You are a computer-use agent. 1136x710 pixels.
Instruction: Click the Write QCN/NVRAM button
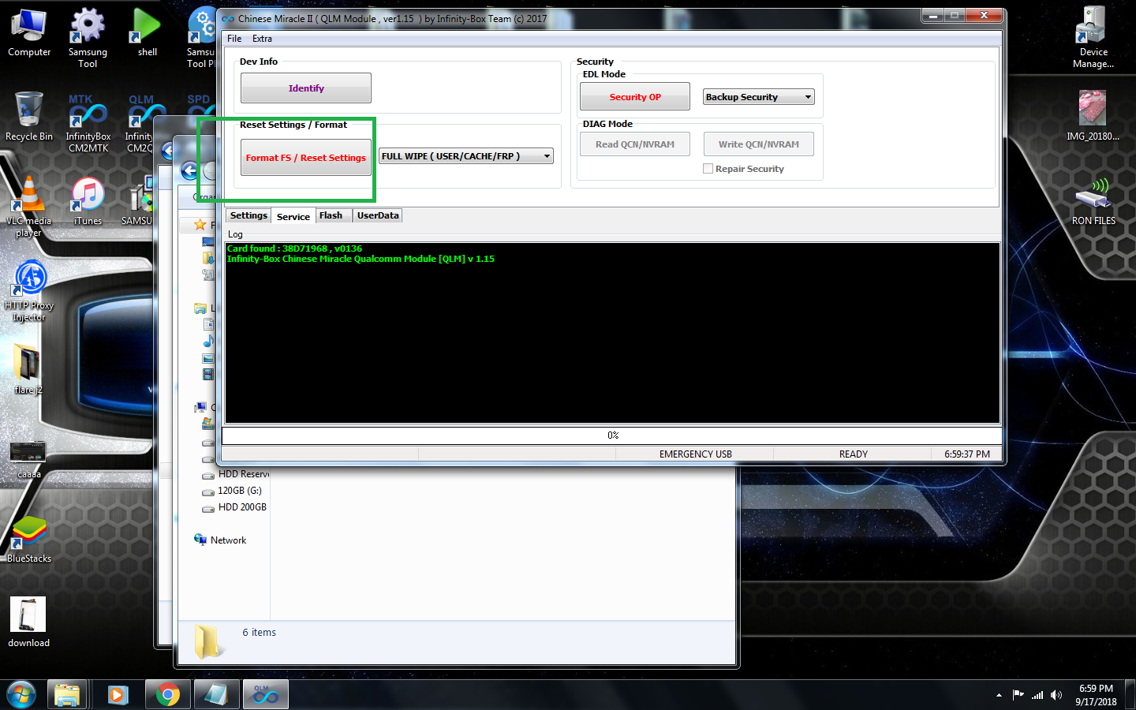pyautogui.click(x=759, y=144)
